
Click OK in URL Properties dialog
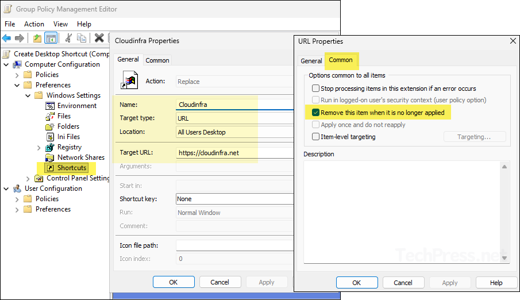(356, 283)
